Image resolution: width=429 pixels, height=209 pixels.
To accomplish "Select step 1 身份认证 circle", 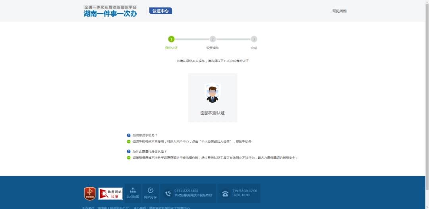I will [171, 39].
